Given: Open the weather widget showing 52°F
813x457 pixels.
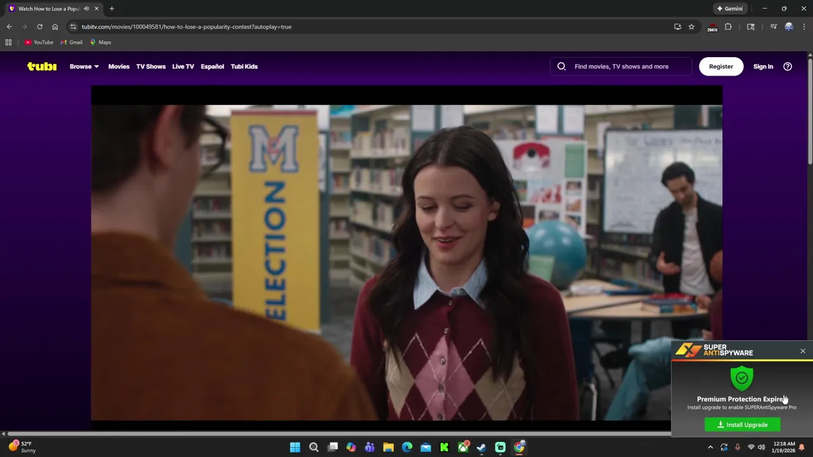Looking at the screenshot, I should tap(23, 447).
